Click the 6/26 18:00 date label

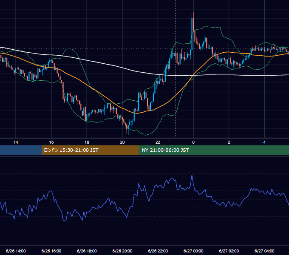pos(87,251)
